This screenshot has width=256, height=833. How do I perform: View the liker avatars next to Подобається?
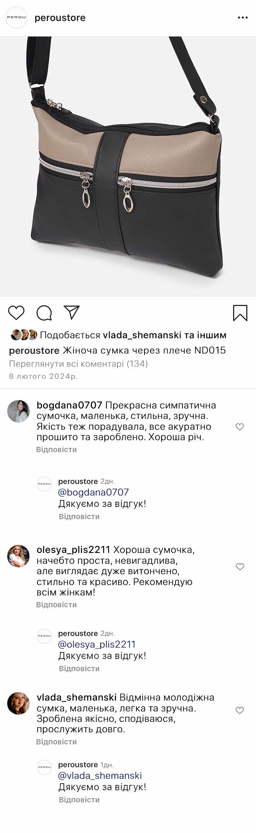(x=24, y=335)
